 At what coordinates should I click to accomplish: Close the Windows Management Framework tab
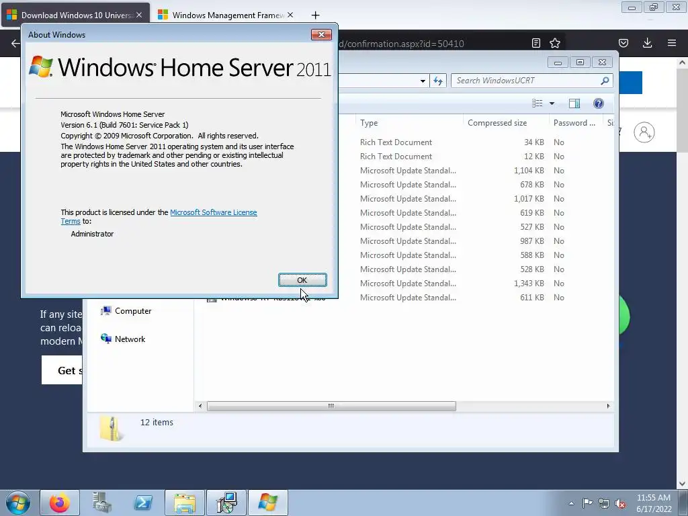pos(290,15)
